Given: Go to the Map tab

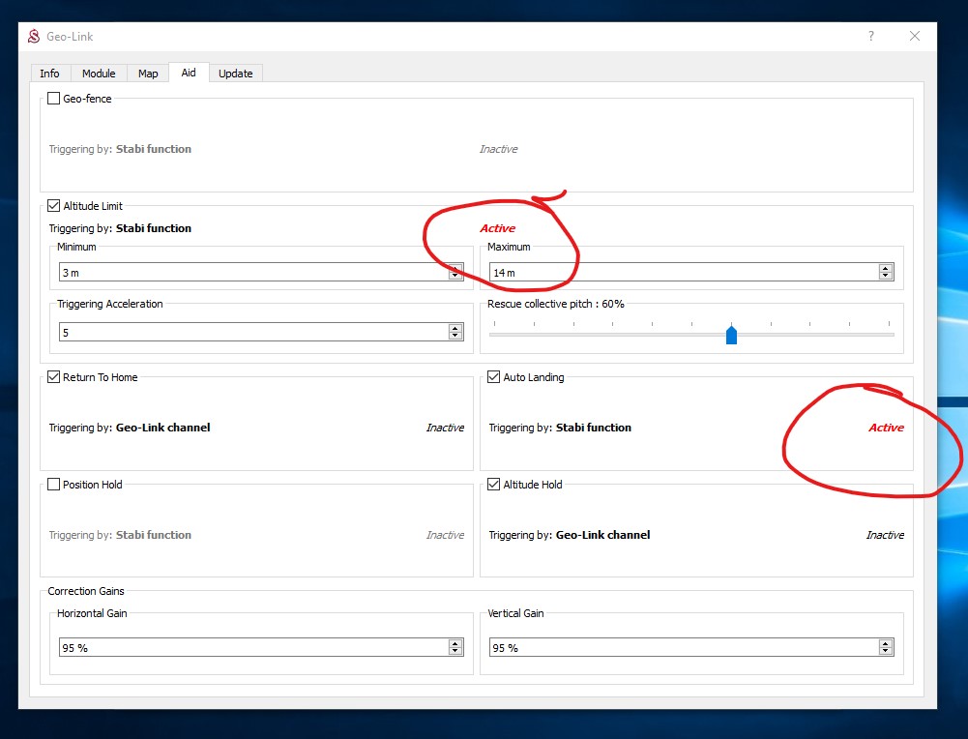Looking at the screenshot, I should (x=148, y=74).
